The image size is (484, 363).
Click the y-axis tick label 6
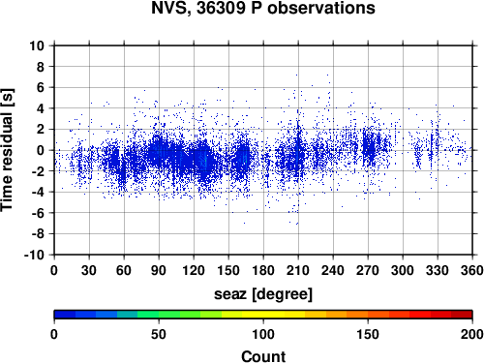click(41, 87)
